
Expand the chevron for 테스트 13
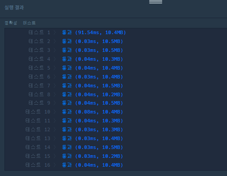point(55,138)
